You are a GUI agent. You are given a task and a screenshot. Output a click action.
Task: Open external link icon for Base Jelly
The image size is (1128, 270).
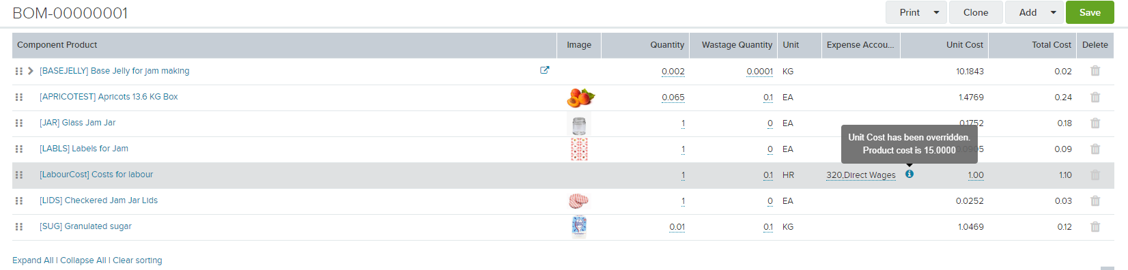point(544,70)
